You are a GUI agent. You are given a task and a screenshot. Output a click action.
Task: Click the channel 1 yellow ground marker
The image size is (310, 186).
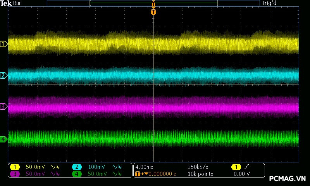coord(3,44)
